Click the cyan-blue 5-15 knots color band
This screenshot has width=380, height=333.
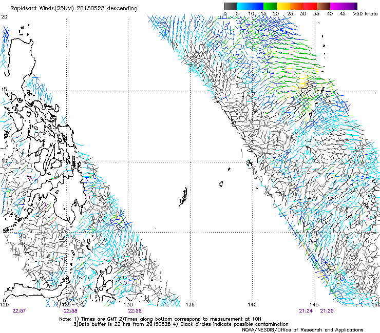[x=250, y=6]
